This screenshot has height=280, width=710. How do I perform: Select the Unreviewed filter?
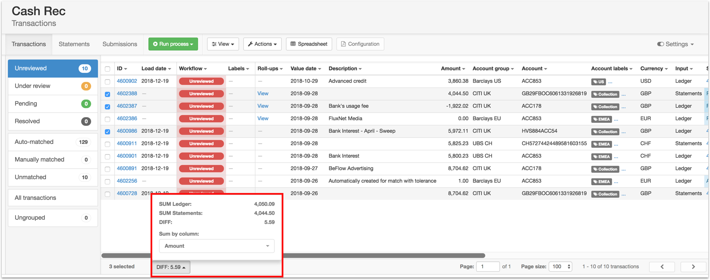tap(53, 68)
